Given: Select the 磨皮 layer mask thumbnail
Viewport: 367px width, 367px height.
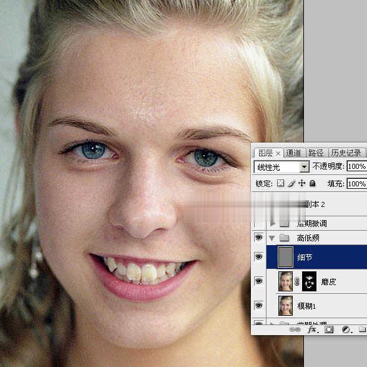Looking at the screenshot, I should tap(309, 281).
